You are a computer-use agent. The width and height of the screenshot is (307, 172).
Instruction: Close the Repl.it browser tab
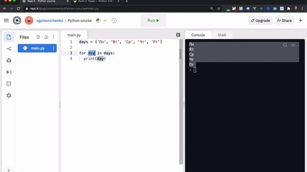[68, 1]
